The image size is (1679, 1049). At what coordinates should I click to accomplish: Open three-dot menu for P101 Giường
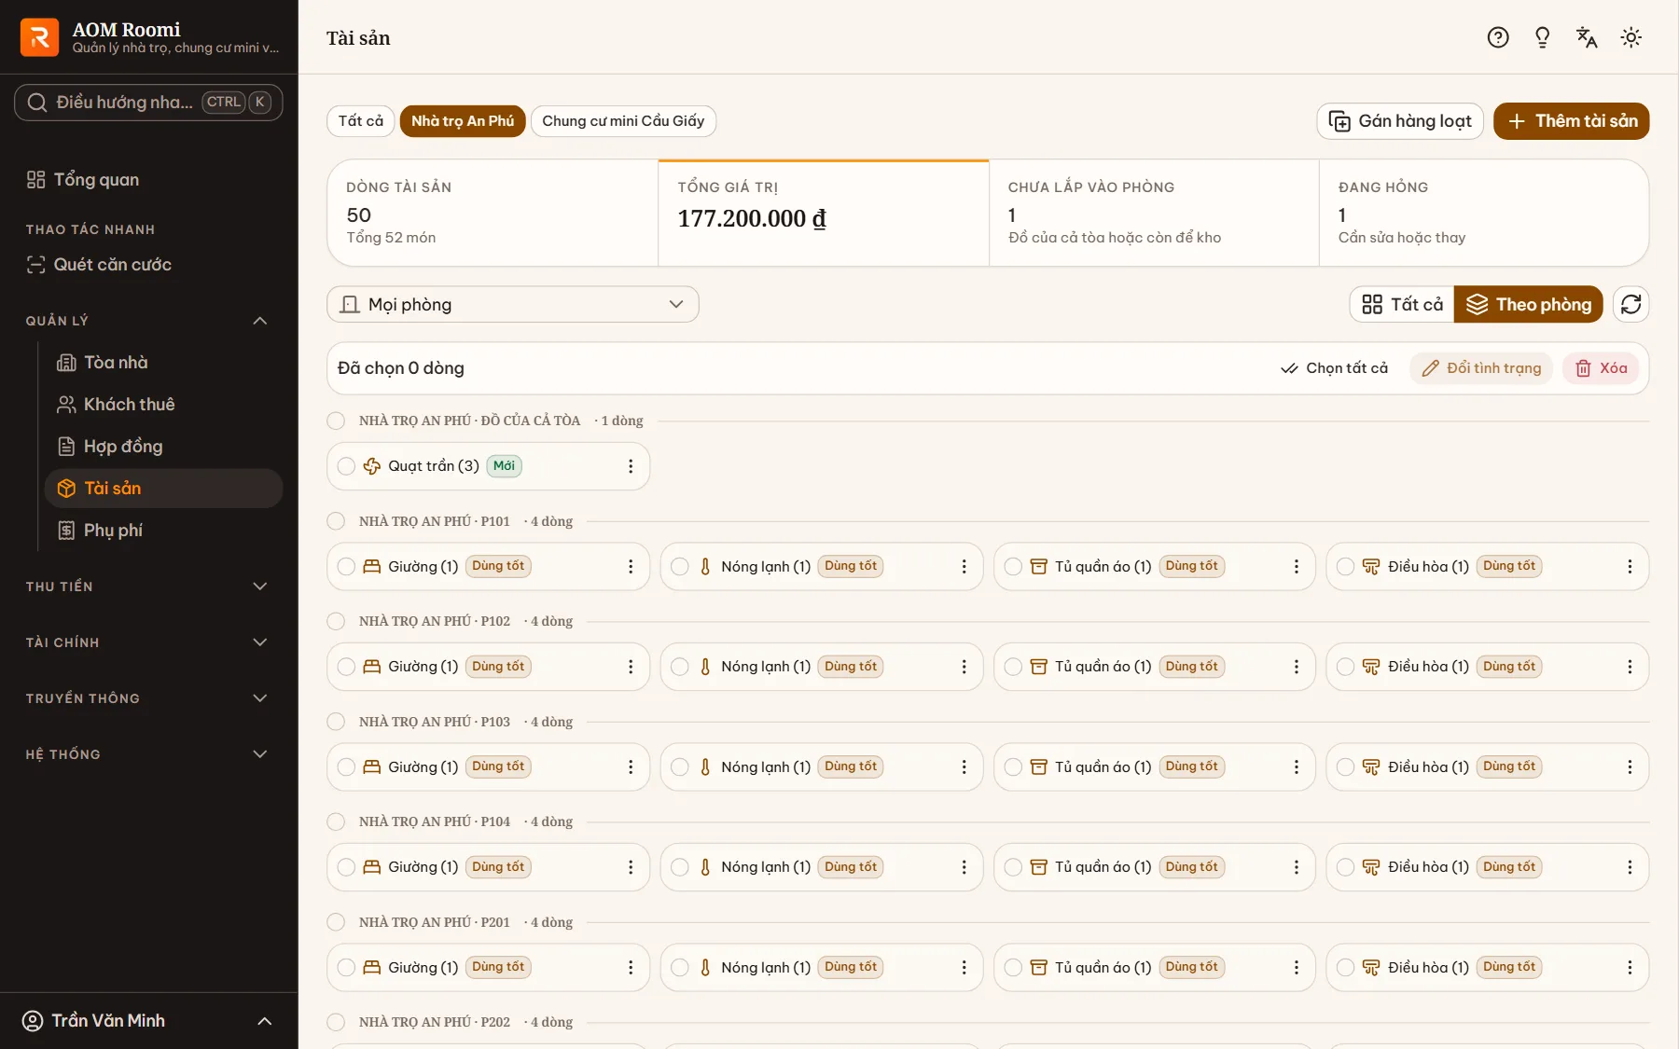tap(631, 566)
